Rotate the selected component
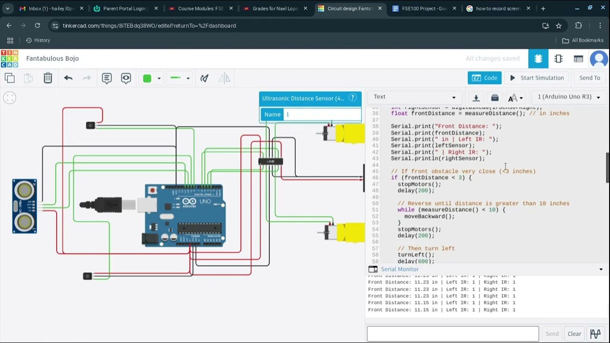 click(204, 78)
